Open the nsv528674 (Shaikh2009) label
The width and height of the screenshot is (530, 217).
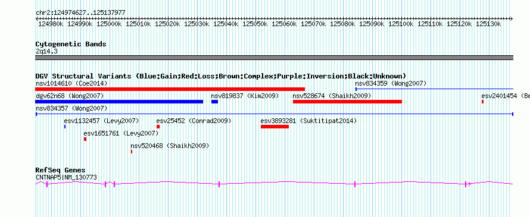(x=332, y=96)
